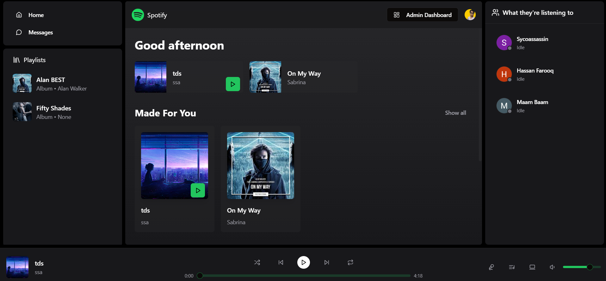The height and width of the screenshot is (281, 606).
Task: Open the playback queue icon
Action: click(512, 267)
